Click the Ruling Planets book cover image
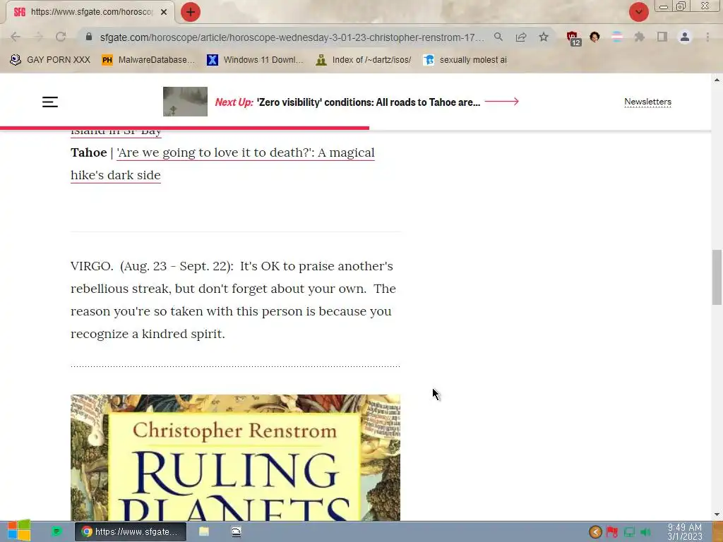Viewport: 723px width, 542px height. coord(235,457)
